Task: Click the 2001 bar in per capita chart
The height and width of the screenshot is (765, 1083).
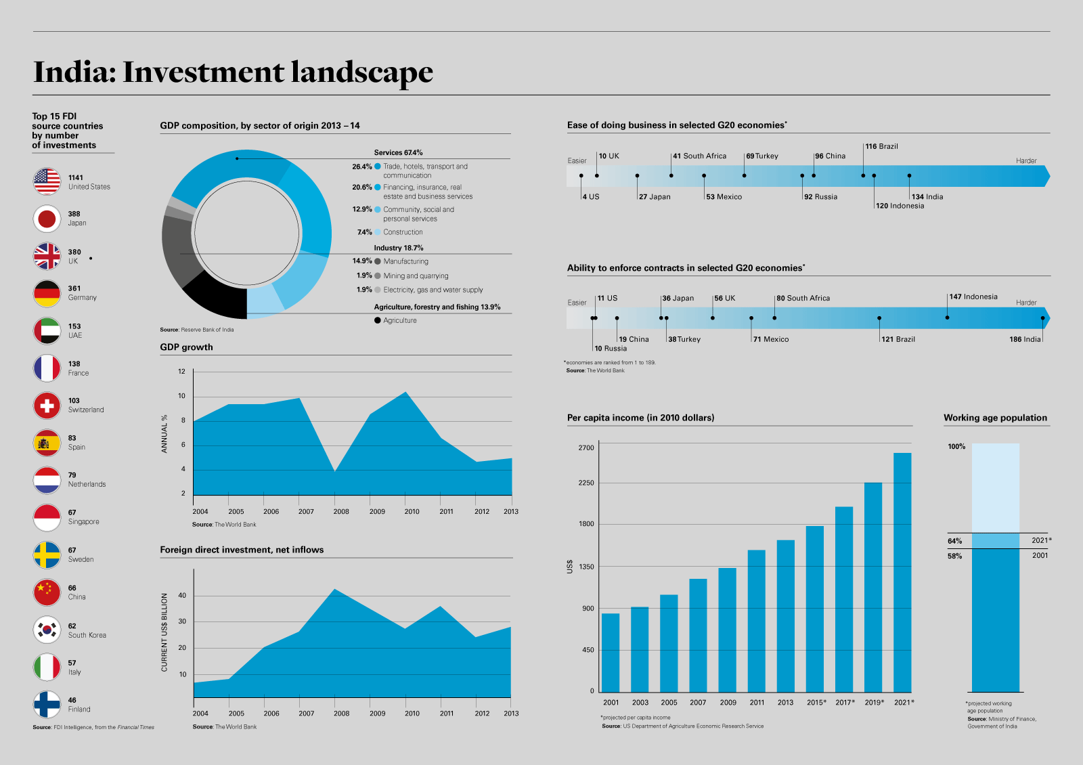Action: tap(611, 652)
